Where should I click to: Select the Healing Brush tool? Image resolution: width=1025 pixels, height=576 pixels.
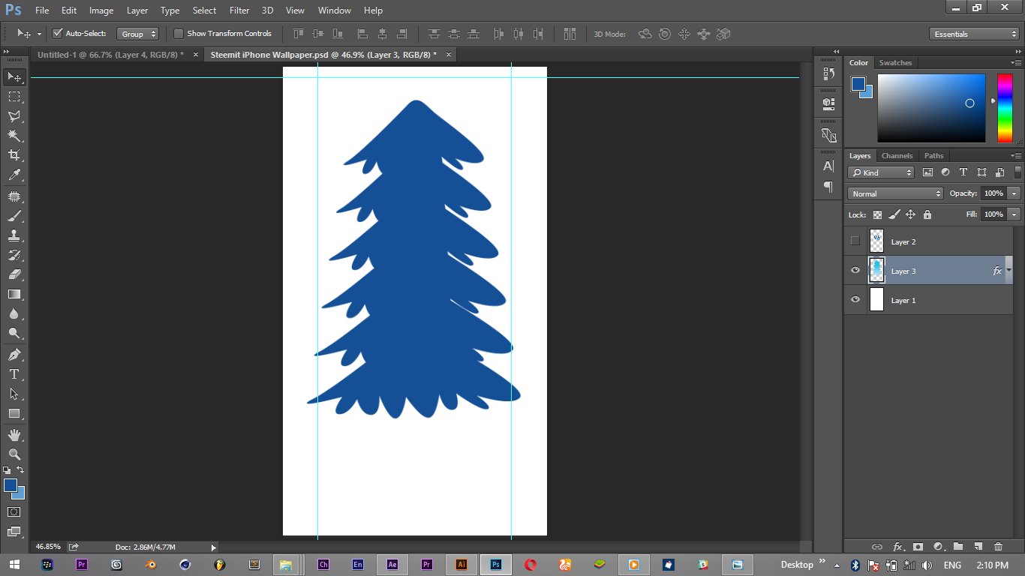pos(14,196)
